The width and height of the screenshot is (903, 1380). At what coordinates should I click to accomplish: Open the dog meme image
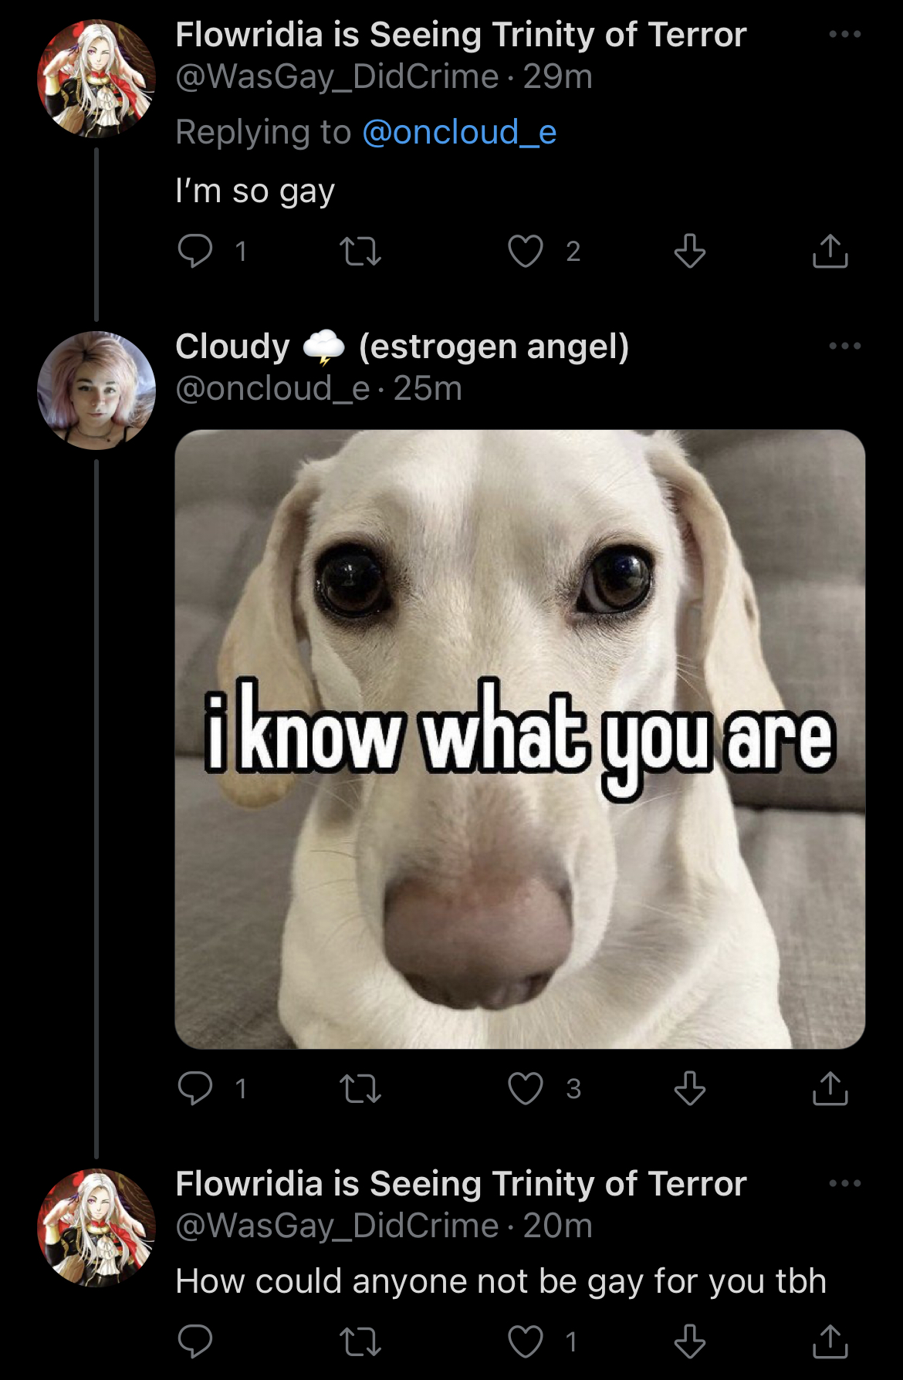pyautogui.click(x=519, y=739)
